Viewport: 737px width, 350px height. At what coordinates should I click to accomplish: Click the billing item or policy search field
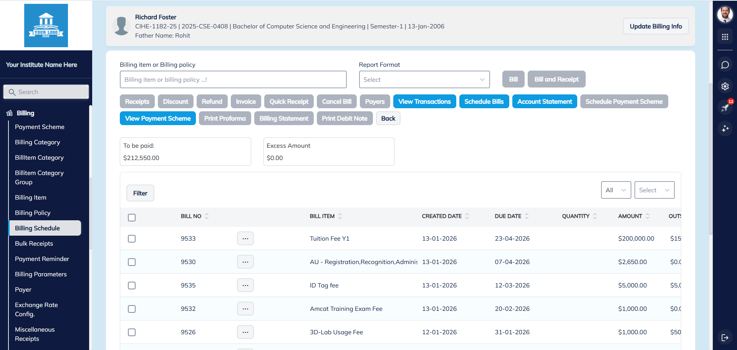tap(233, 79)
